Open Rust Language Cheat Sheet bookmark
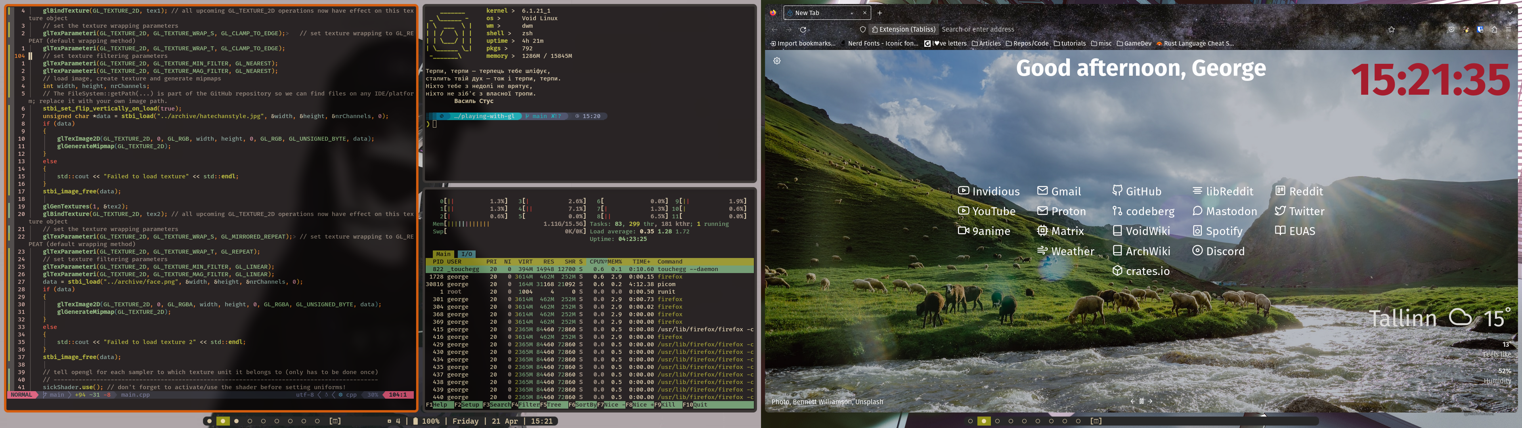 coord(1195,43)
